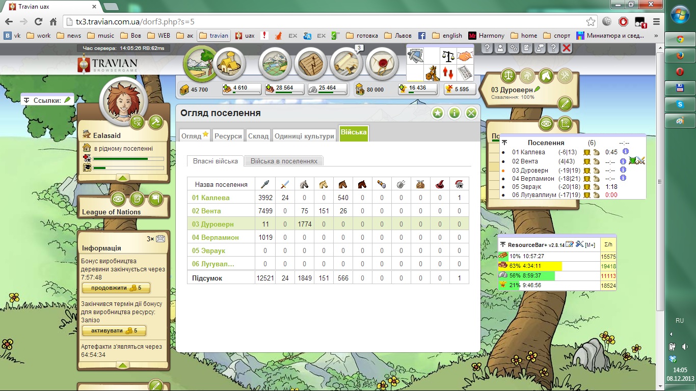Collapse the Інформація panel arrow
Viewport: 696px width, 391px height.
(123, 365)
